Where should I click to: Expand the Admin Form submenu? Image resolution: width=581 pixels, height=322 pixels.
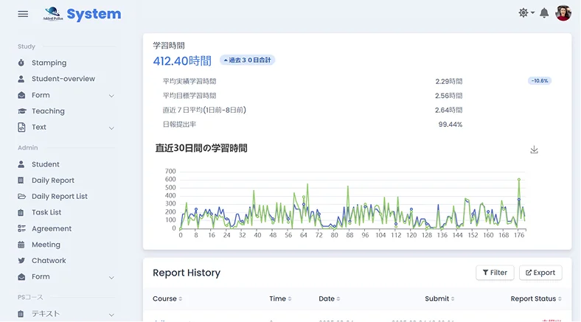tap(111, 277)
